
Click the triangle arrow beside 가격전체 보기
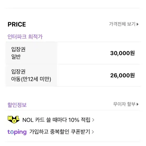[x=138, y=24]
